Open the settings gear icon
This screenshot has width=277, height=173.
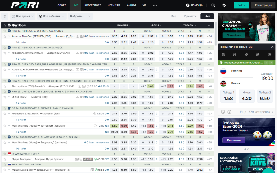pyautogui.click(x=224, y=5)
